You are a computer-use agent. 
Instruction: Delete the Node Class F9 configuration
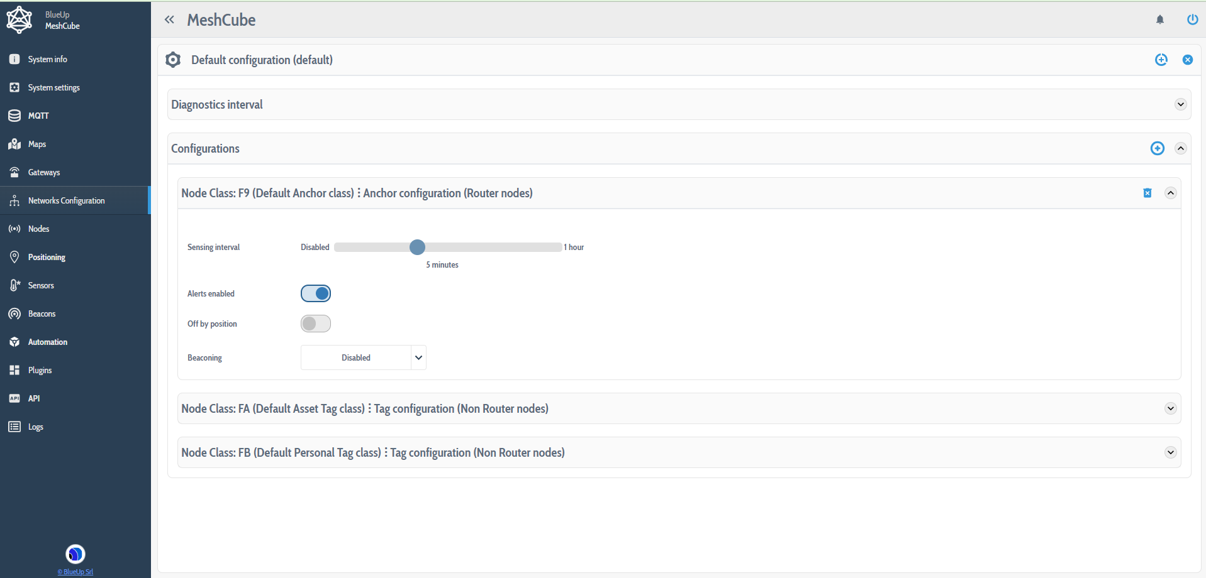(x=1147, y=193)
